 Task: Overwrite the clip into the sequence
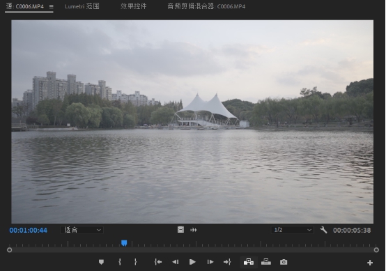pos(266,262)
